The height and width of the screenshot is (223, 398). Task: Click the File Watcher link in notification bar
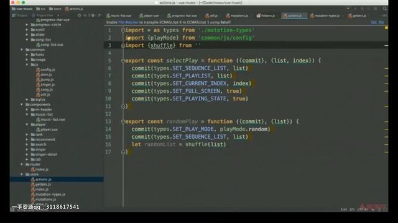click(x=128, y=22)
